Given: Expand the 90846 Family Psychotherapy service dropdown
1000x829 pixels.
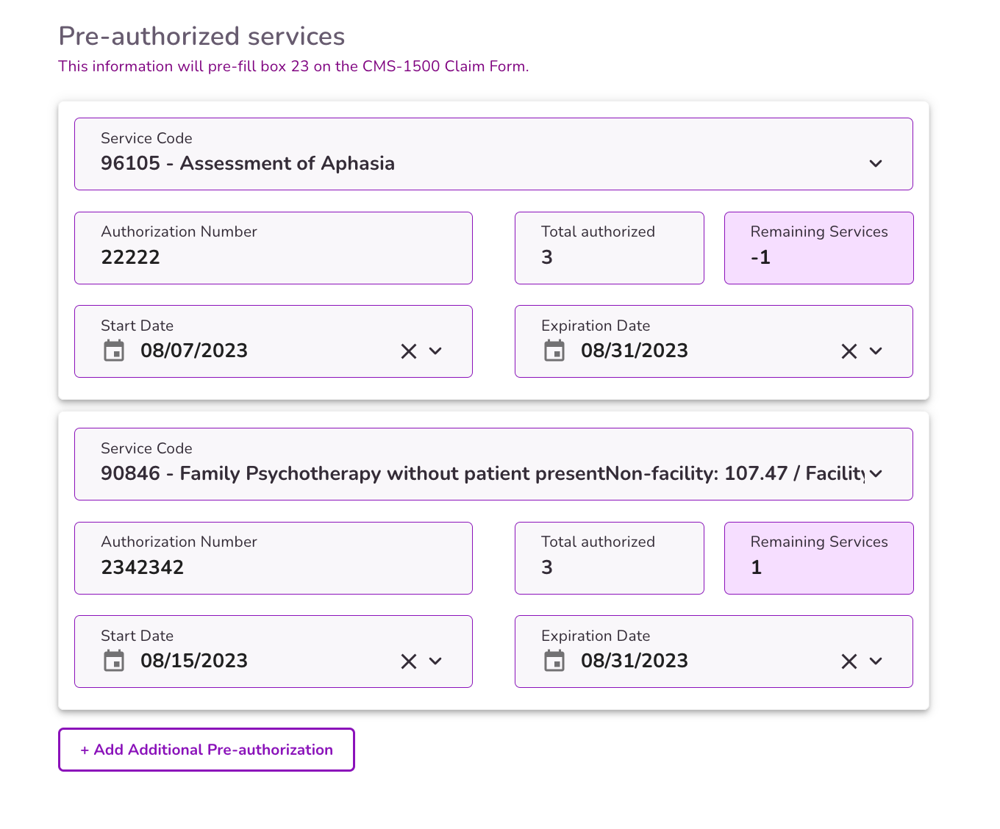Looking at the screenshot, I should [x=875, y=473].
